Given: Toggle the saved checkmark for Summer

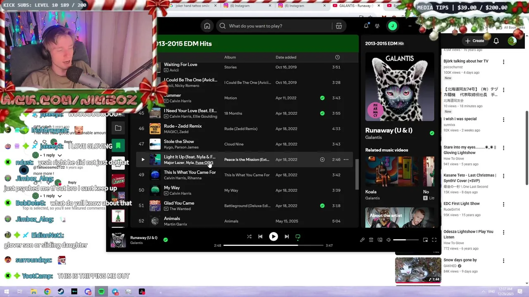Looking at the screenshot, I should (x=322, y=98).
